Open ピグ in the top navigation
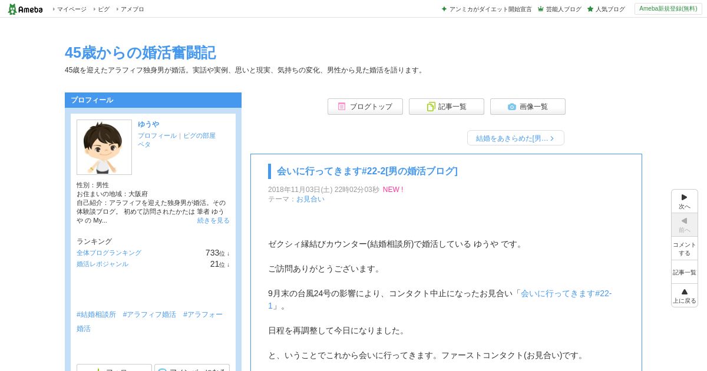 pos(103,9)
